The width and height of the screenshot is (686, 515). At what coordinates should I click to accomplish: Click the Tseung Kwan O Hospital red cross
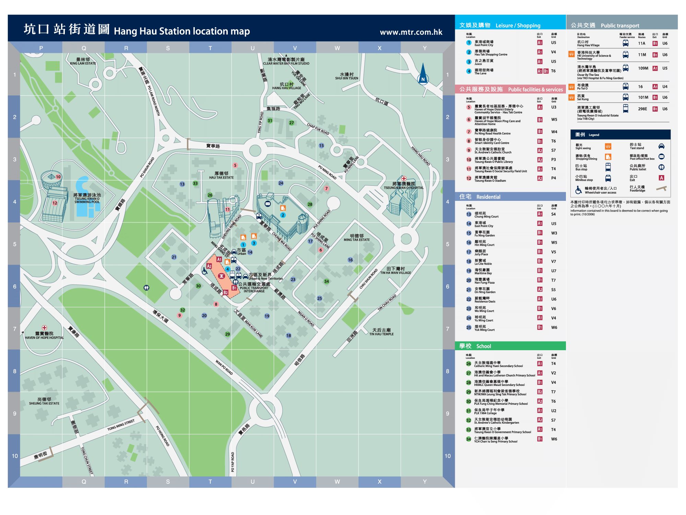404,179
